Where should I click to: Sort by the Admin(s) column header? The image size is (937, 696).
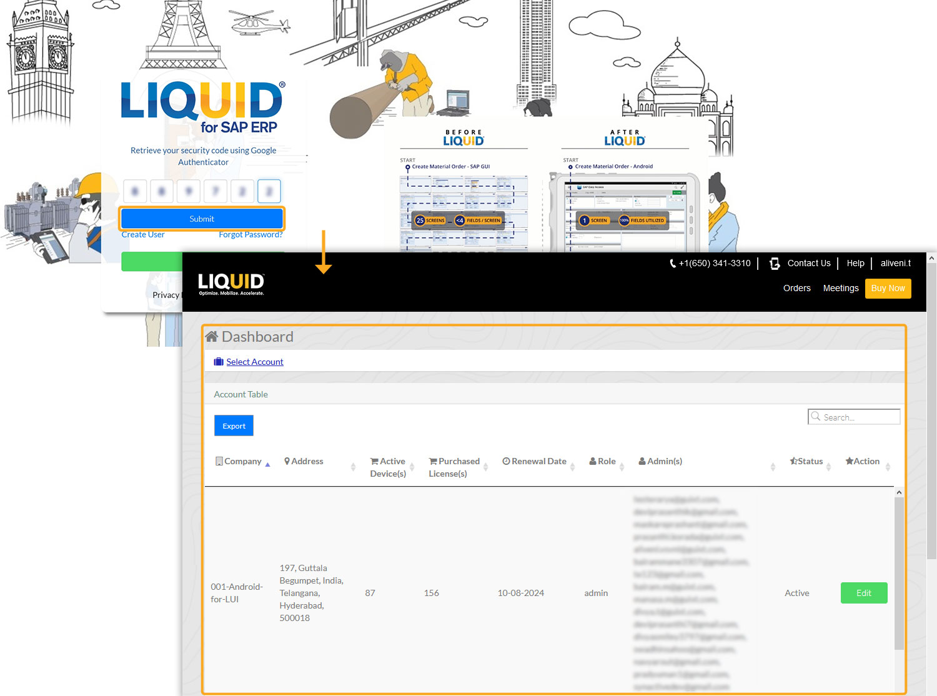click(665, 461)
